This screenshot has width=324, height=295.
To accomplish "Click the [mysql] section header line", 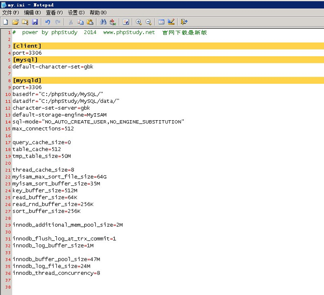I will click(x=168, y=60).
